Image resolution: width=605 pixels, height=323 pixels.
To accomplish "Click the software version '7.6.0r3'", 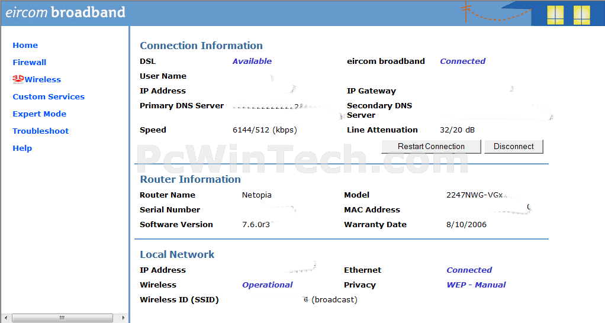I will coord(256,225).
